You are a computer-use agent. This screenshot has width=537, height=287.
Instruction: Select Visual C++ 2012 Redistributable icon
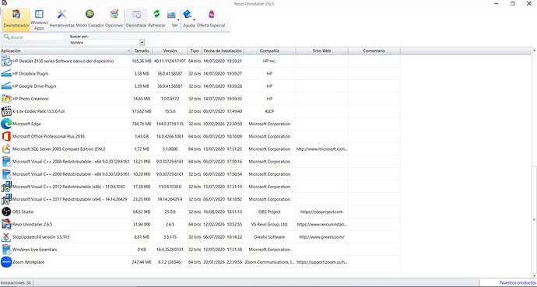[6, 187]
